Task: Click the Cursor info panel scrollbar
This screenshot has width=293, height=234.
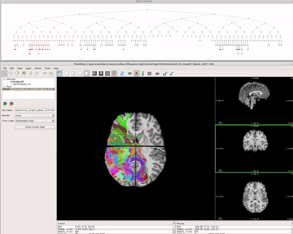Action: click(173, 228)
